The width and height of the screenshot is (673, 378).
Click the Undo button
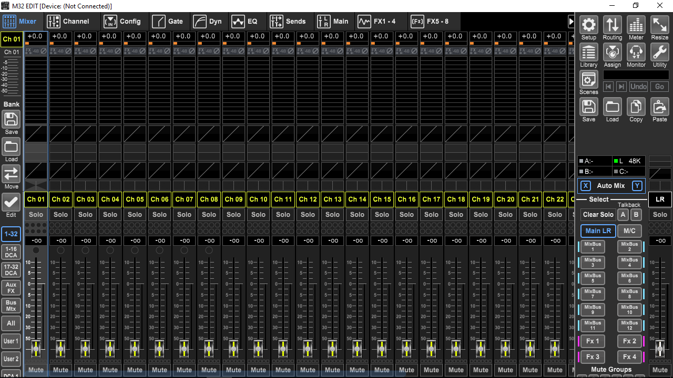click(638, 87)
